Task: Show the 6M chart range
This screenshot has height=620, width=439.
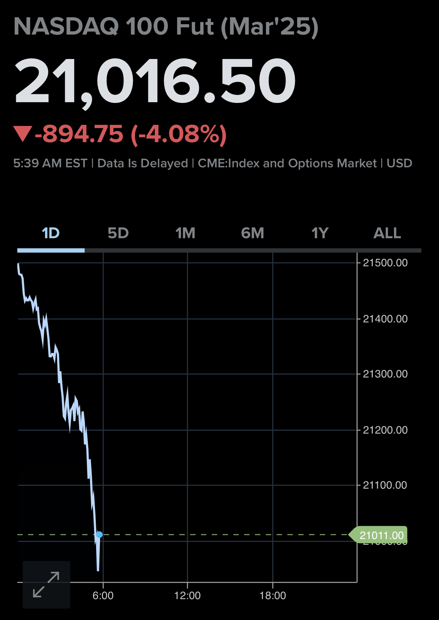Action: (252, 234)
